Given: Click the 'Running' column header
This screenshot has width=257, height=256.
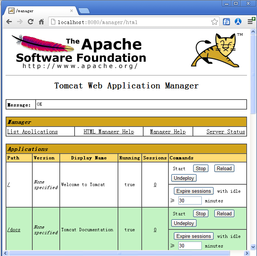Looking at the screenshot, I should coord(130,158).
